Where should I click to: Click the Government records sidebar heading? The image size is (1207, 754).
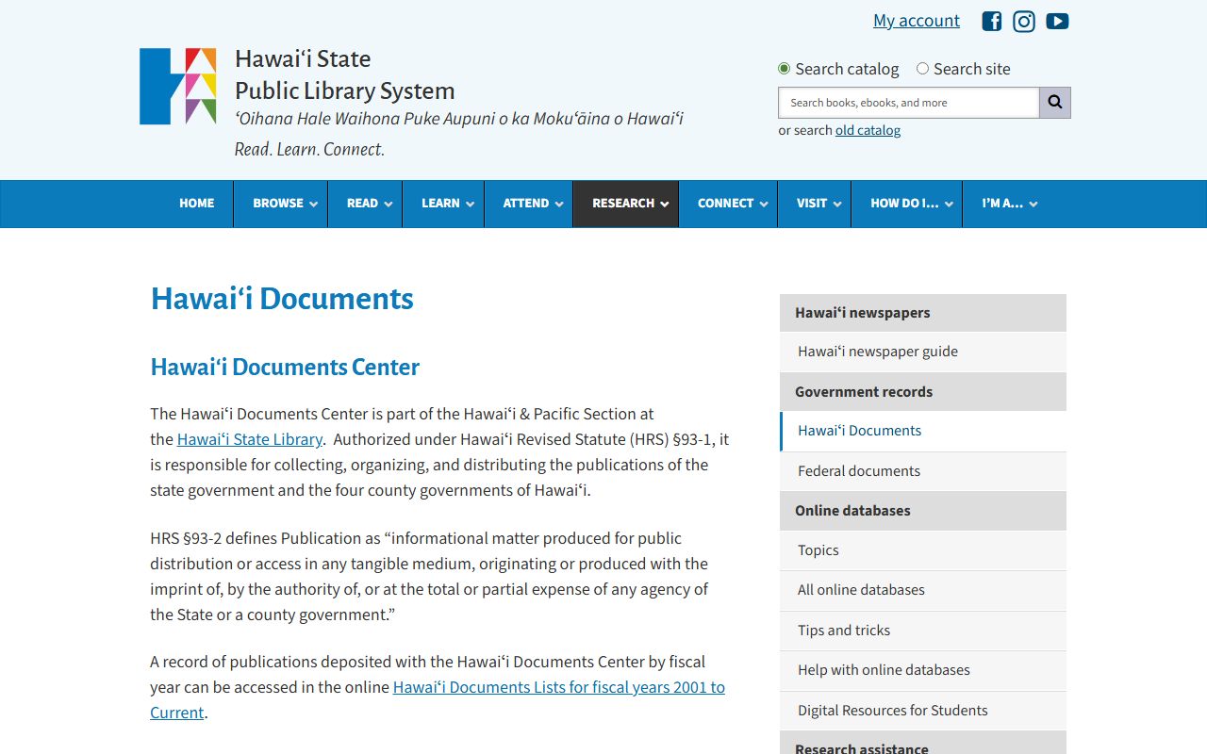coord(923,392)
